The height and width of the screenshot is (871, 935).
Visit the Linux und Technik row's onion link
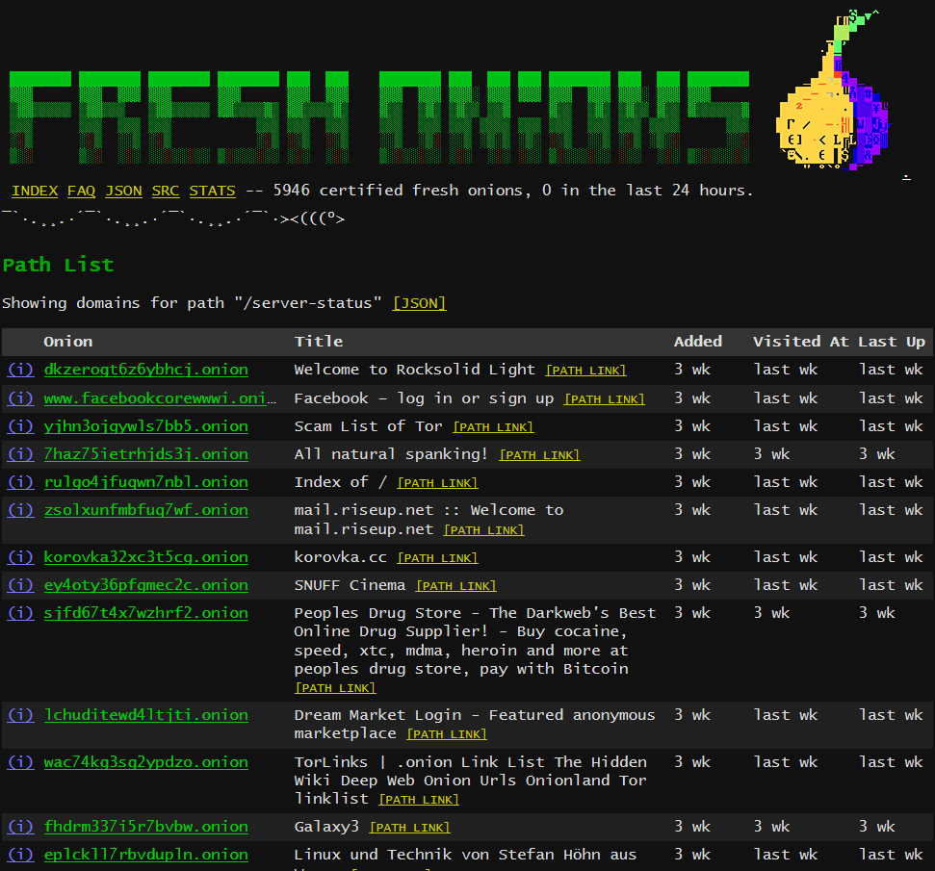tap(146, 855)
